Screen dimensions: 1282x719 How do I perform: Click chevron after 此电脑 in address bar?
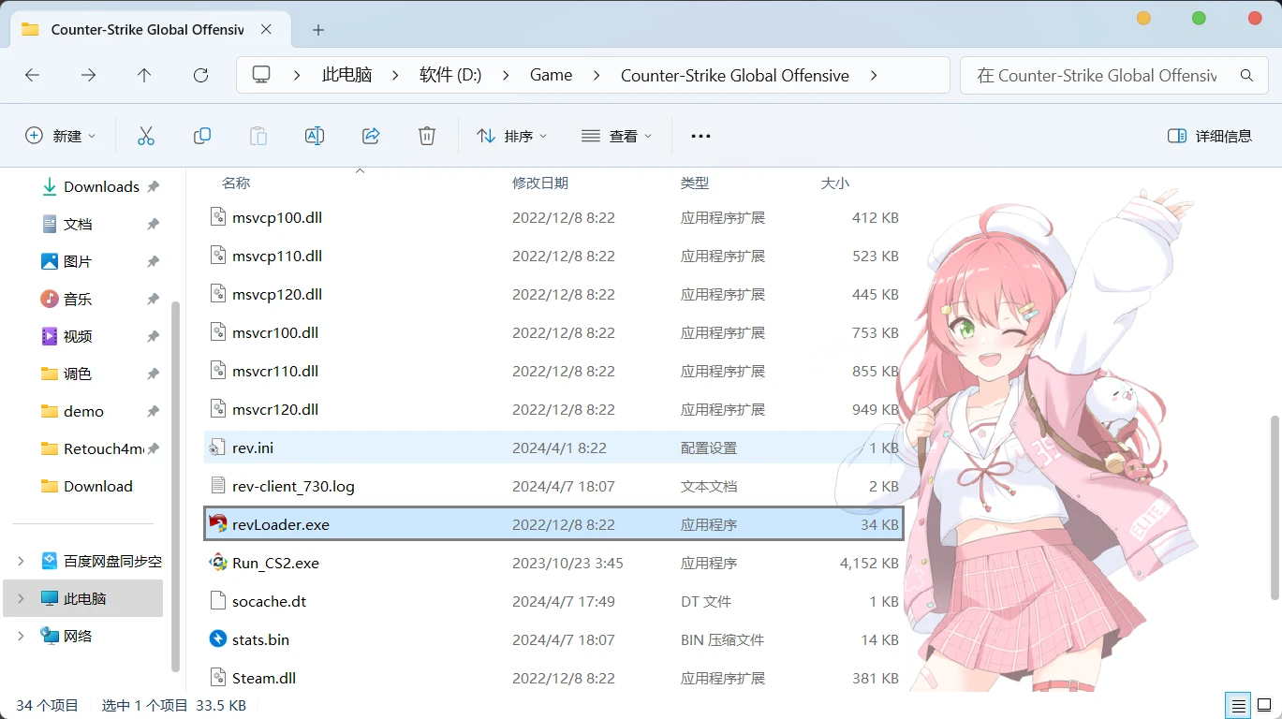pyautogui.click(x=395, y=75)
